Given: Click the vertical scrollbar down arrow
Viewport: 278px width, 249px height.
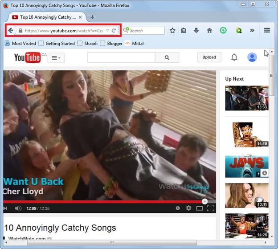Looking at the screenshot, I should point(272,236).
